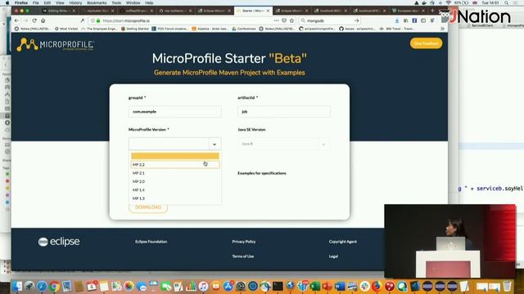Click the Eclipse logo in the footer

[x=59, y=242]
